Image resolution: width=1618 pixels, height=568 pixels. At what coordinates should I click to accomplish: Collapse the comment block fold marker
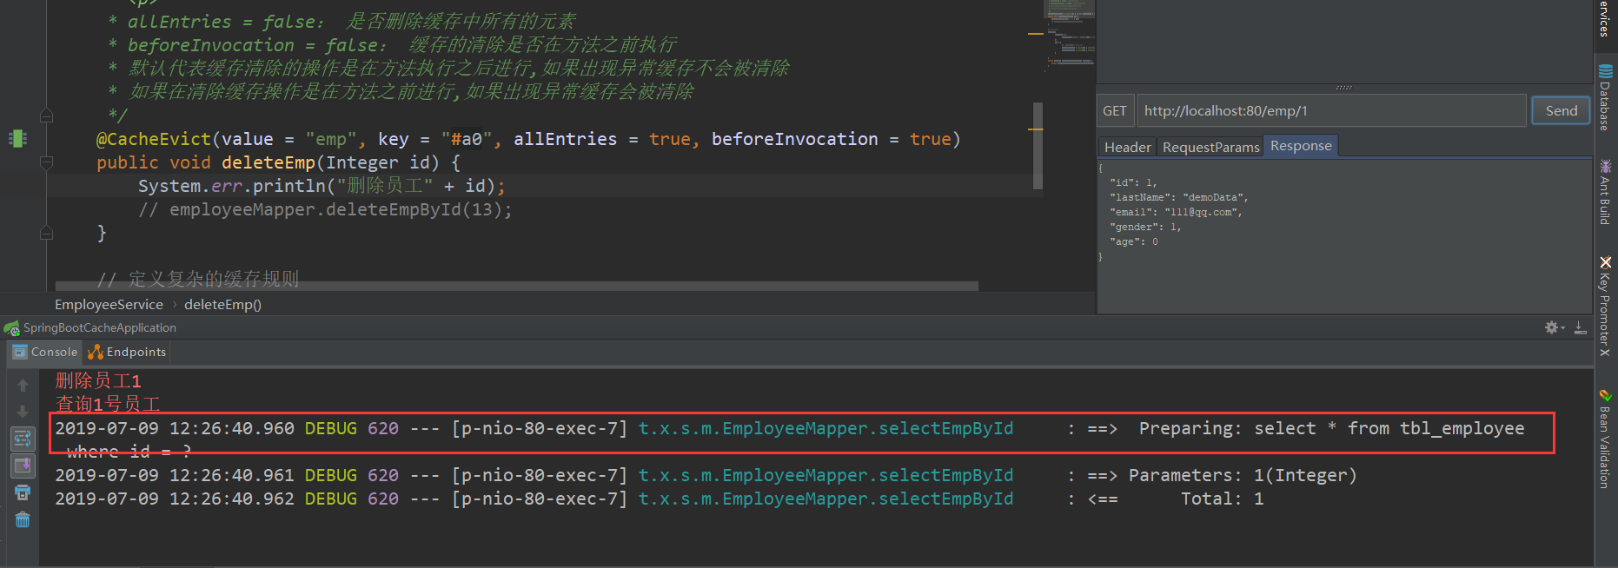47,116
